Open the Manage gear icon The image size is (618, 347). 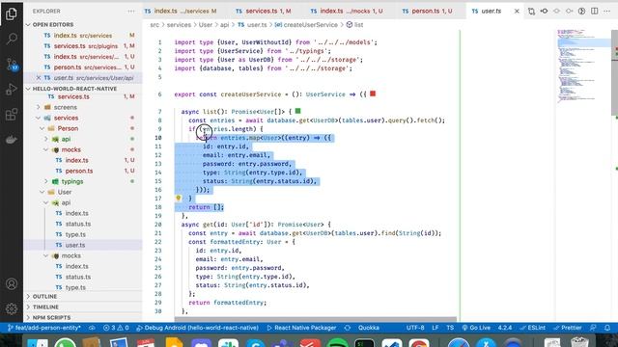(12, 308)
